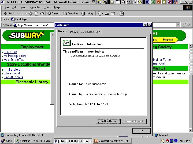Open the Edit button dropdown arrow
This screenshot has height=144, width=193.
coord(117,14)
